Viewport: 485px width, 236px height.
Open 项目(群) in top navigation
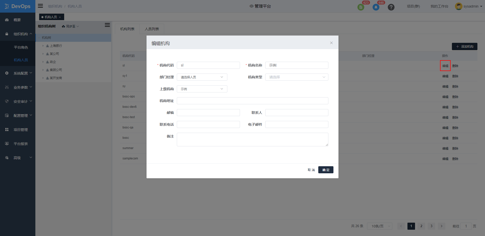tap(413, 6)
